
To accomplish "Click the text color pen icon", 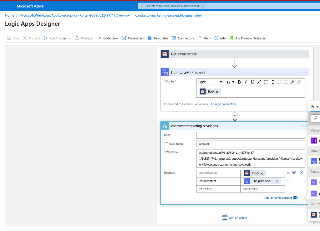I will coord(259,82).
